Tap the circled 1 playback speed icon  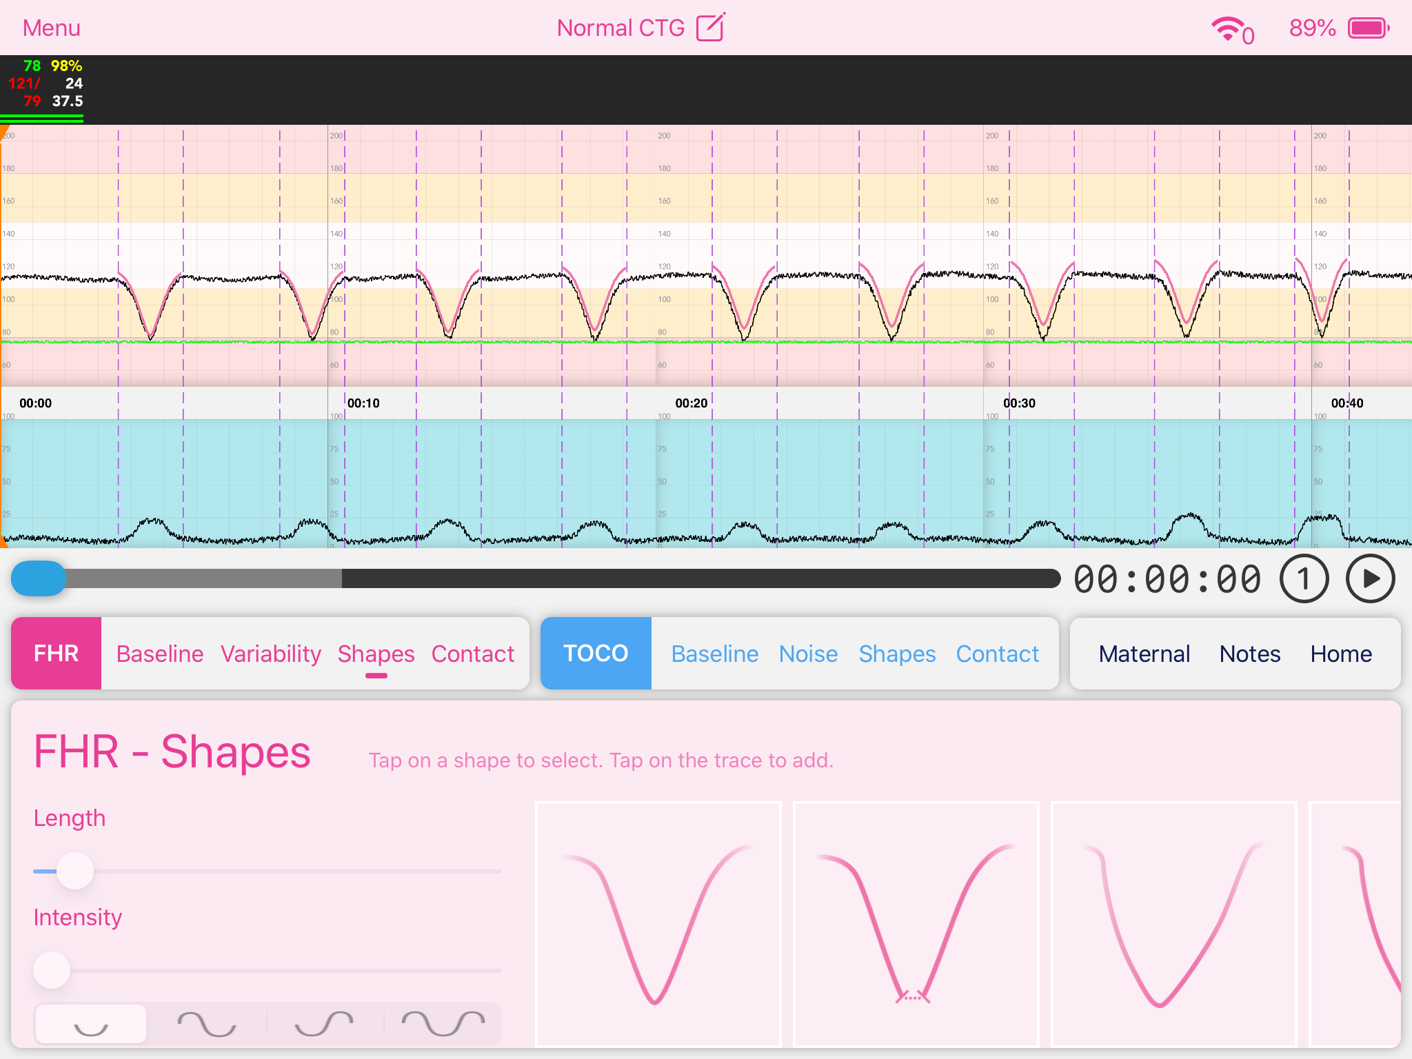(1303, 579)
